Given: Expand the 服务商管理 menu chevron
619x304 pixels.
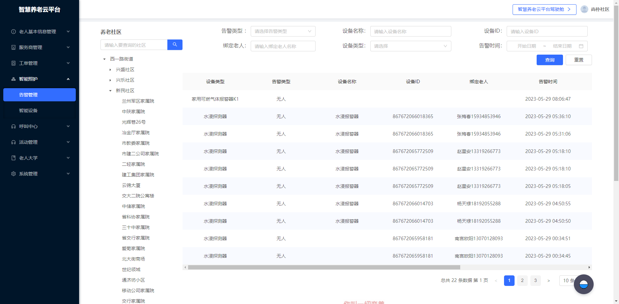Looking at the screenshot, I should click(x=68, y=47).
